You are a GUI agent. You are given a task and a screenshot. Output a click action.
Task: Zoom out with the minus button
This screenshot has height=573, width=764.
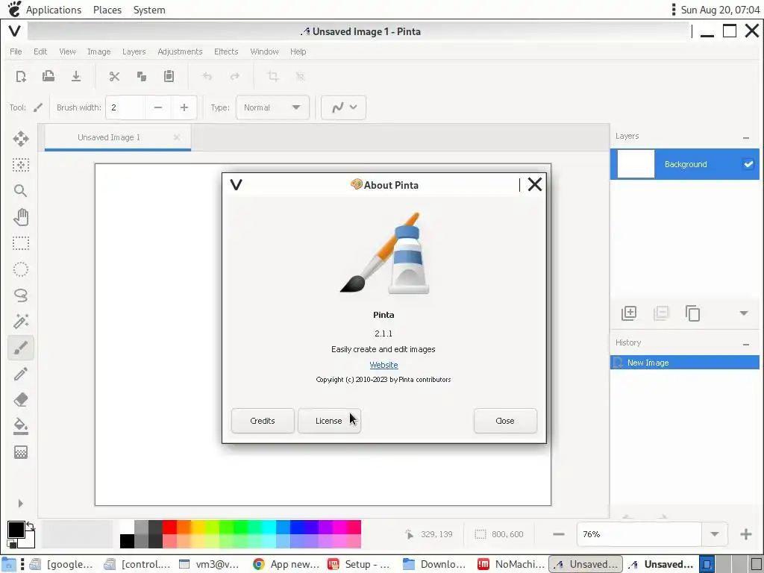pos(559,534)
